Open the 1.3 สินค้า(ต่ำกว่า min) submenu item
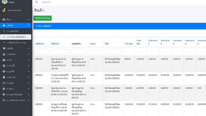 pos(16,43)
